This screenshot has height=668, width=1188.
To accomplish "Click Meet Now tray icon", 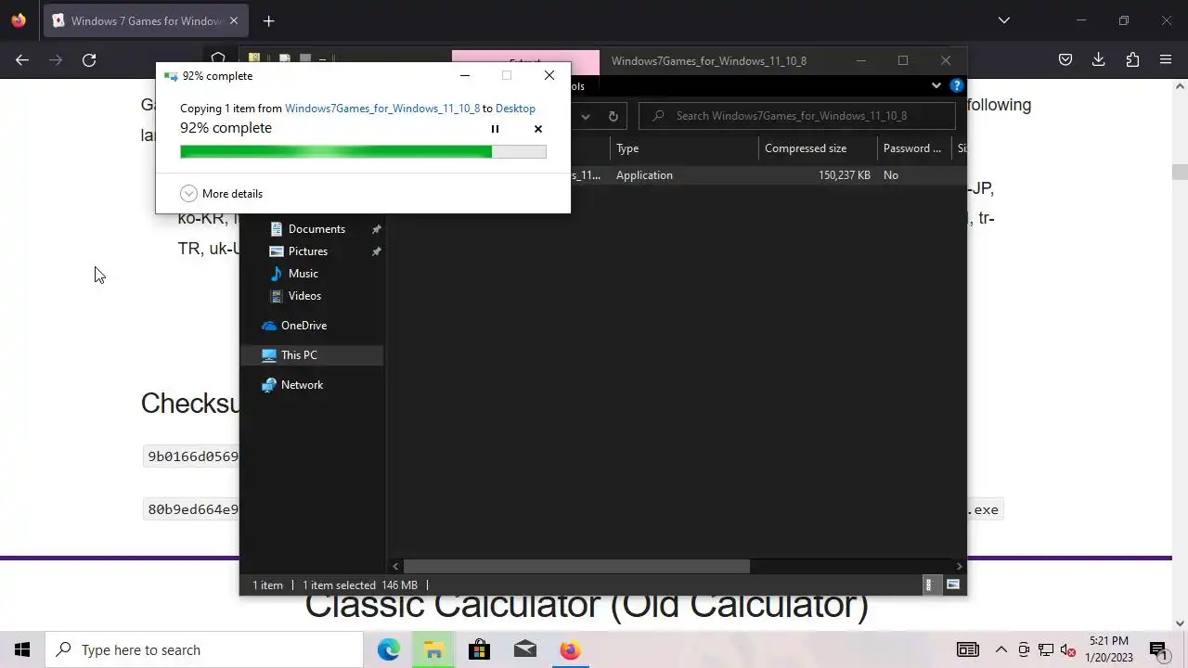I will (x=1024, y=649).
